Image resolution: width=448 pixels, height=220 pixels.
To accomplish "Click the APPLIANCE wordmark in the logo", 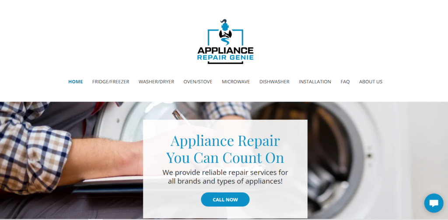I will pos(225,51).
